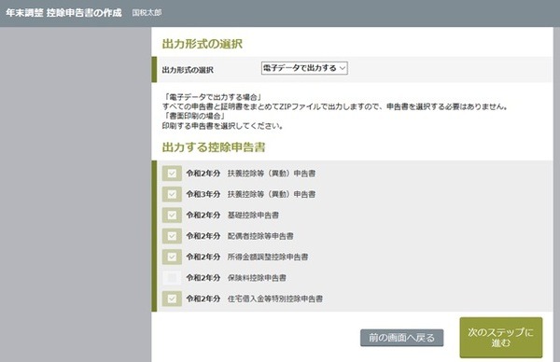Toggle the unchecked 保険料控除申告書 checkbox

(x=172, y=278)
